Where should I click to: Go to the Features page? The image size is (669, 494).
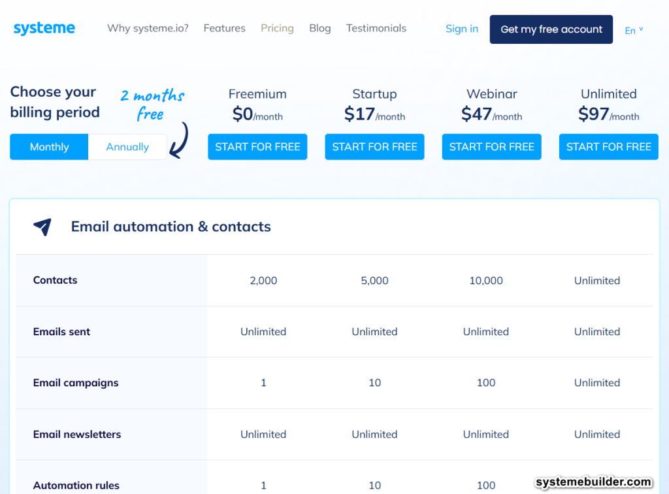[224, 28]
